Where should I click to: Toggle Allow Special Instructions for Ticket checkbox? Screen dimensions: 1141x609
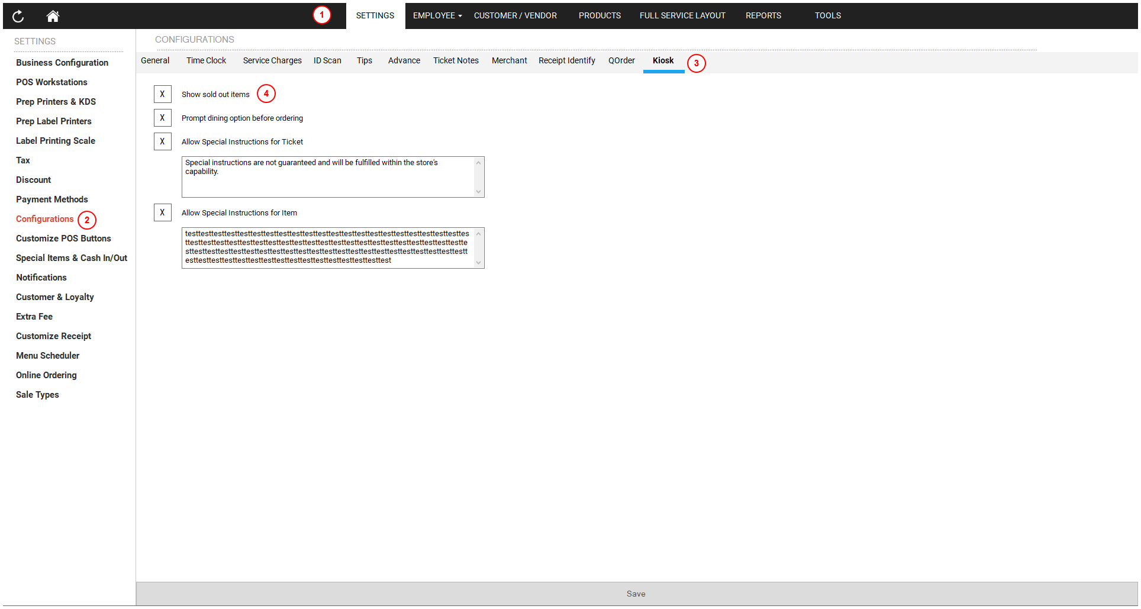[x=162, y=141]
